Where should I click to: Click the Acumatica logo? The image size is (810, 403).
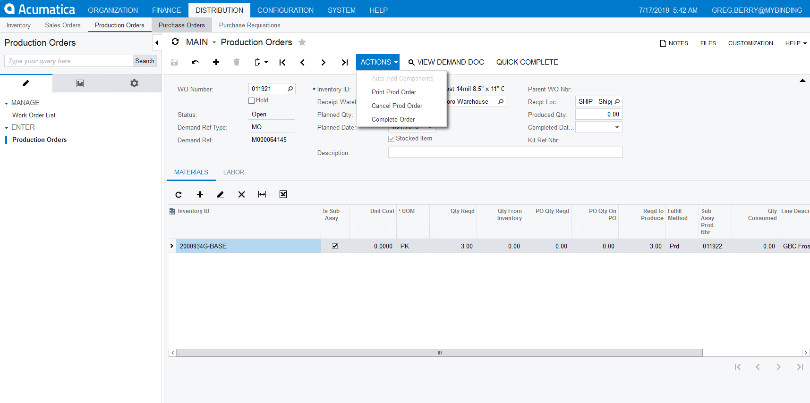point(40,9)
